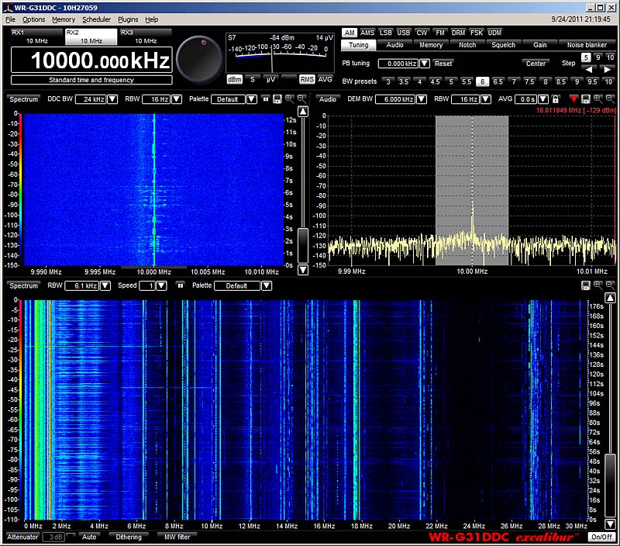620x546 pixels.
Task: Enable CW mode
Action: (422, 33)
